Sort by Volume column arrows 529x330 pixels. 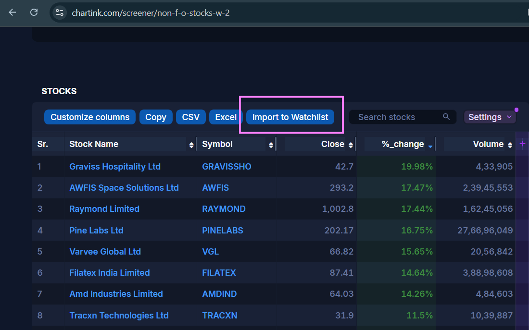point(510,145)
